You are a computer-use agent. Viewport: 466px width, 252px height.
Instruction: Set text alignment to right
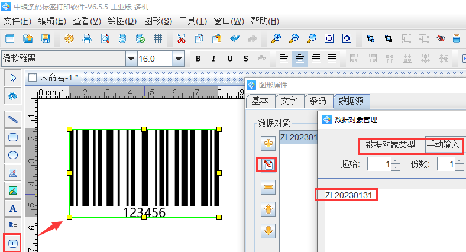click(316, 58)
